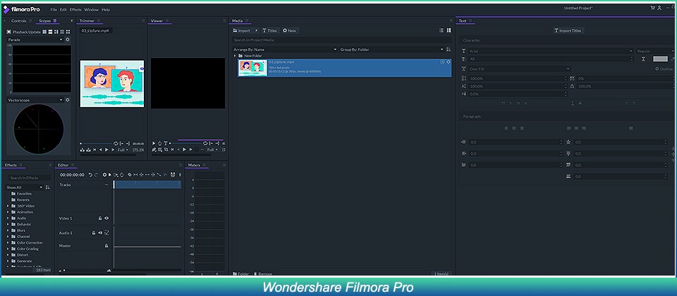
Task: Open the Effects menu in menu bar
Action: (x=75, y=9)
